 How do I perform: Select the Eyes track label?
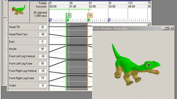(12, 42)
